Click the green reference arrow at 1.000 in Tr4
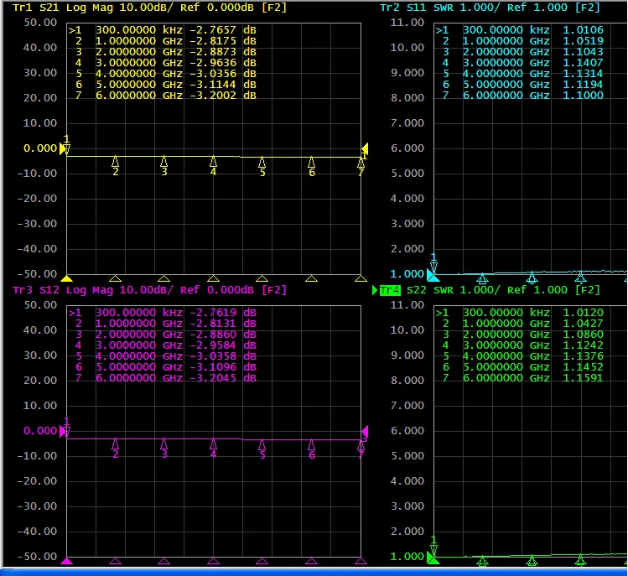628x576 pixels. click(430, 557)
